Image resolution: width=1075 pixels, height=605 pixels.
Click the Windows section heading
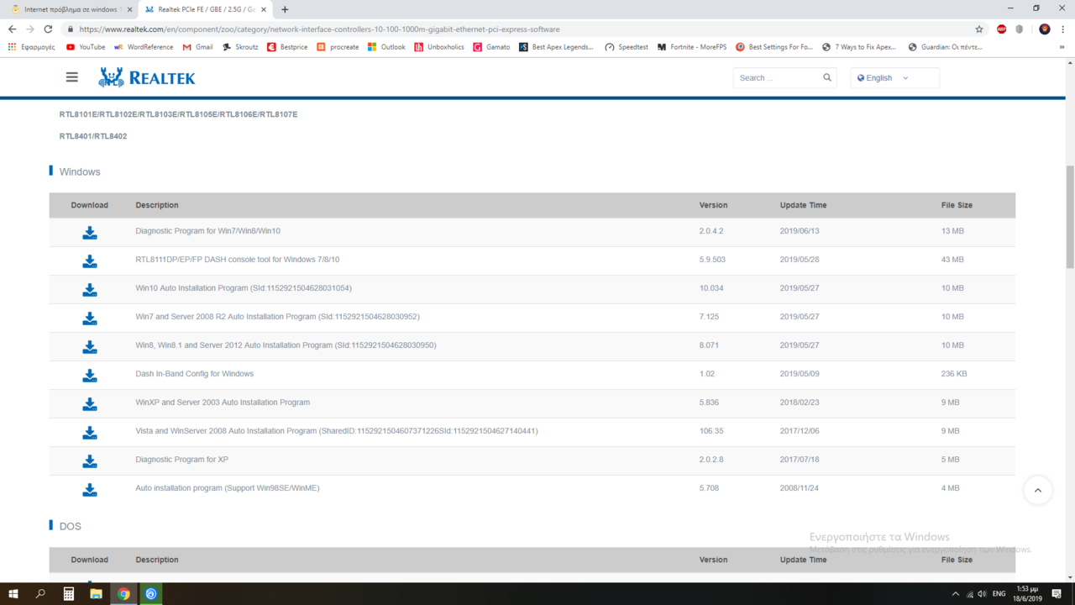[80, 171]
